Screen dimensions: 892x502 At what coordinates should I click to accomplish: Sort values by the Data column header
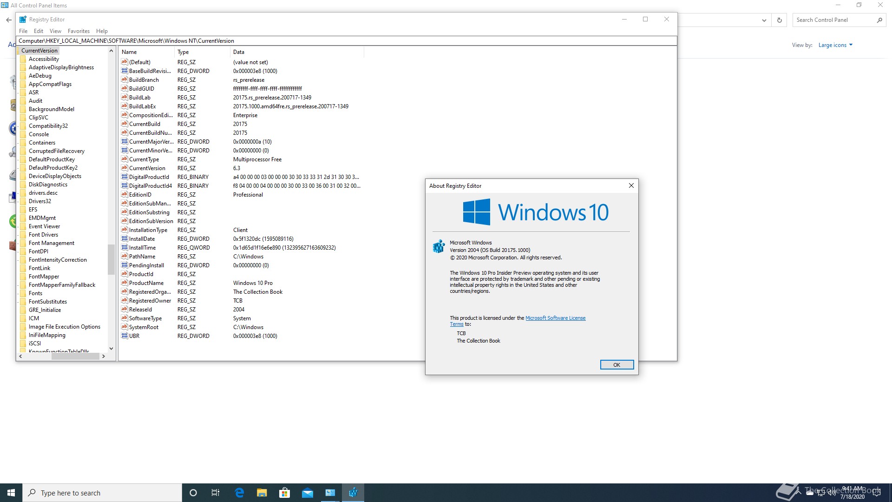297,52
